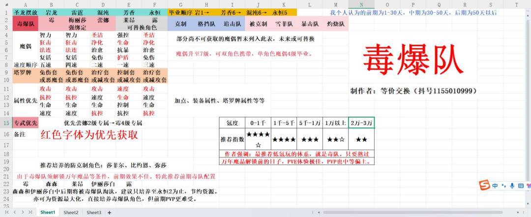This screenshot has height=217, width=531.
Task: Select the 岩龙 header cell
Action: click(x=51, y=12)
